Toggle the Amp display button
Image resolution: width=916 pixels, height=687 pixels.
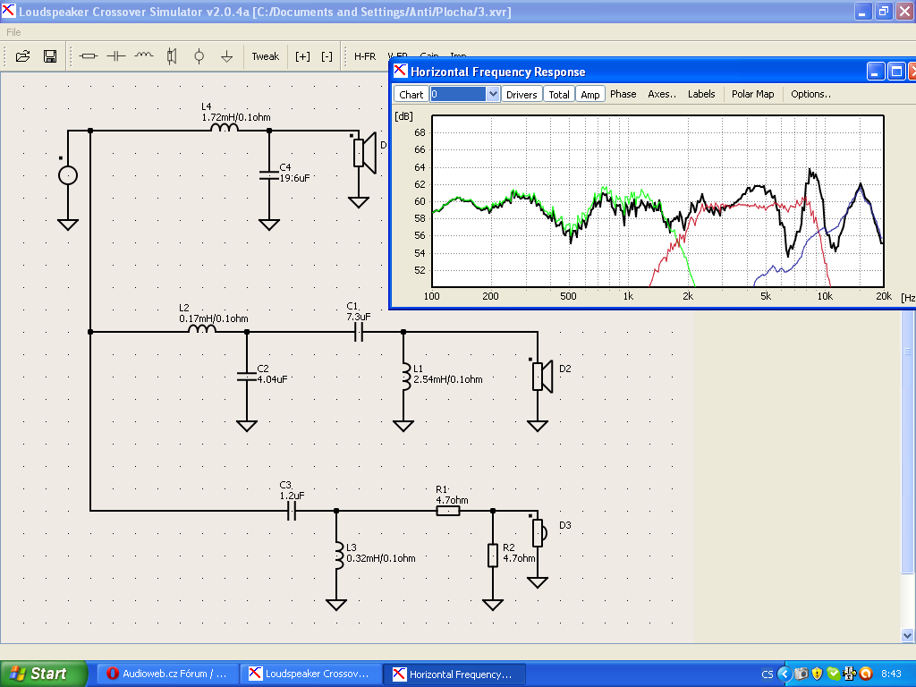click(x=590, y=94)
